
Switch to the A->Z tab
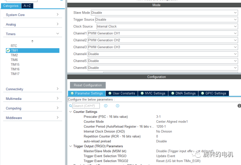pyautogui.click(x=27, y=6)
